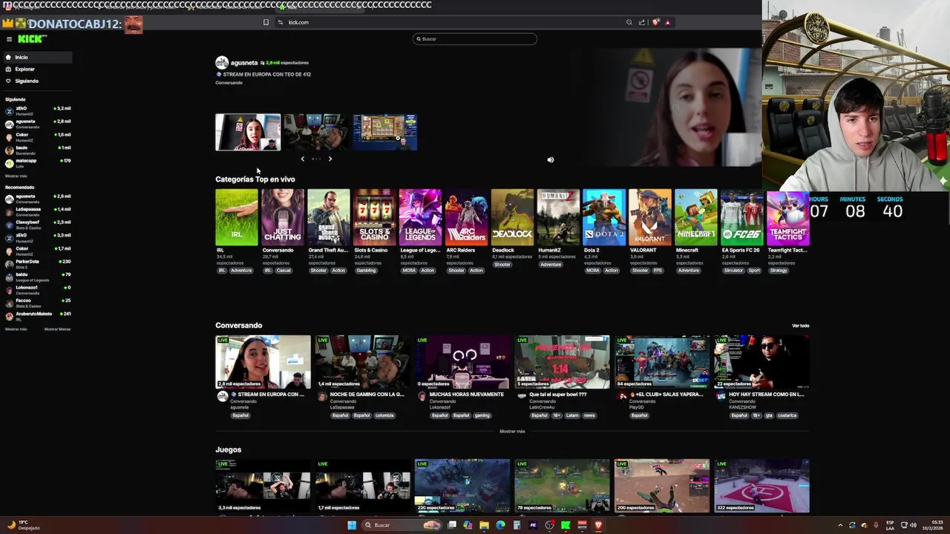Click the Brave Rewards triangle icon
The image size is (950, 534).
tap(667, 22)
